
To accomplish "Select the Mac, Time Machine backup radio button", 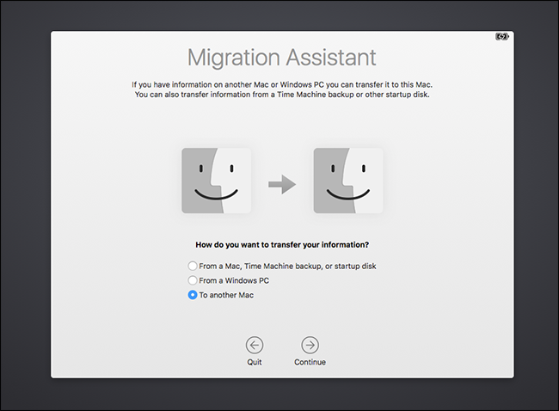I will [x=193, y=267].
